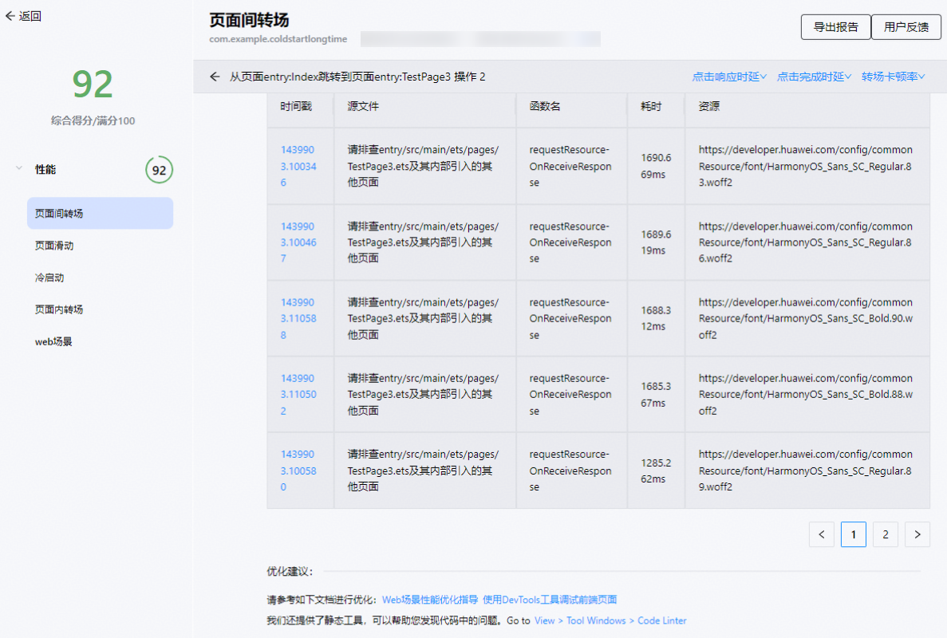The image size is (947, 638).
Task: Open timestamp link for the 1690.669ms row
Action: point(298,166)
